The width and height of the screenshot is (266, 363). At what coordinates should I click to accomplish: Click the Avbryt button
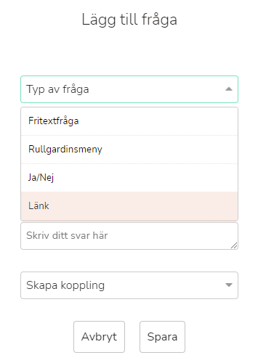coord(99,337)
